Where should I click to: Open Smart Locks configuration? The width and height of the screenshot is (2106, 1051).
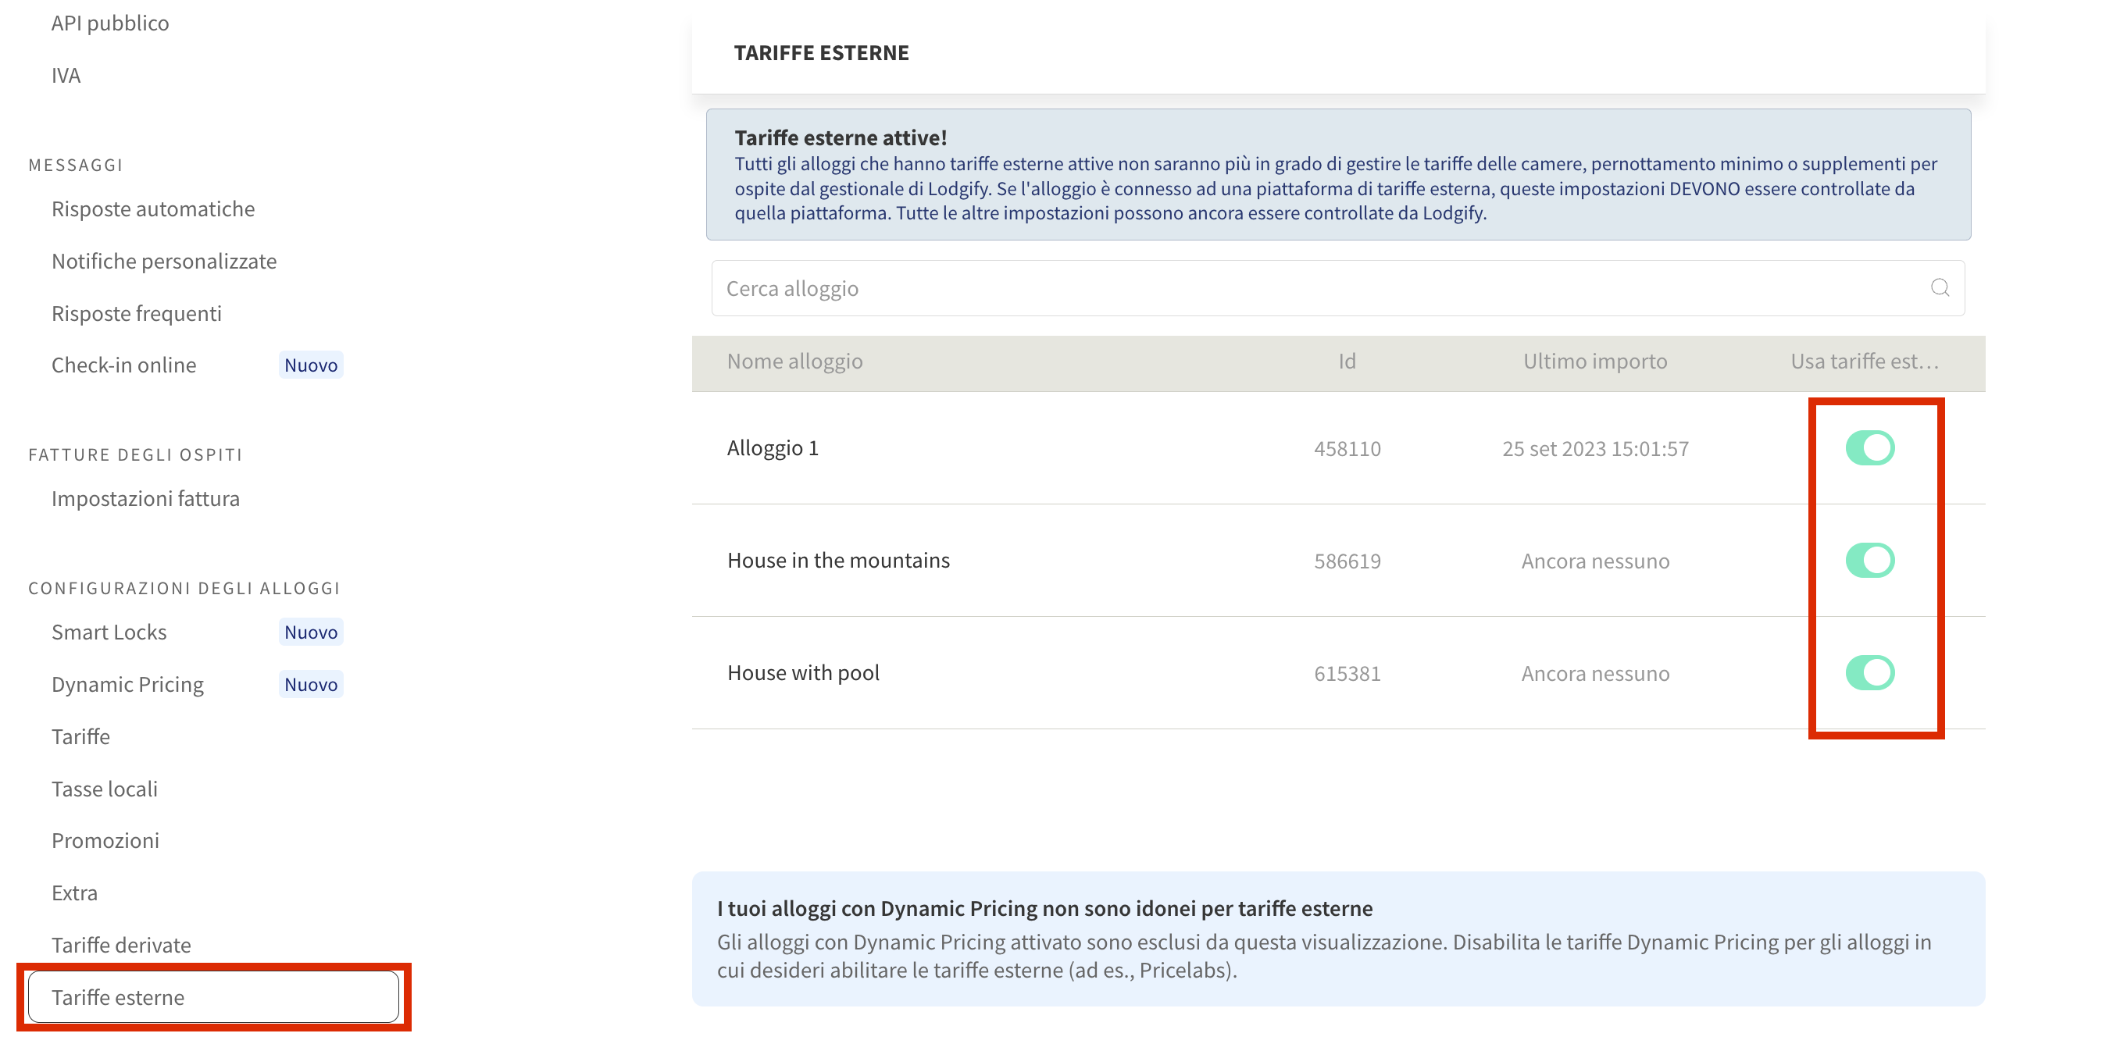109,632
